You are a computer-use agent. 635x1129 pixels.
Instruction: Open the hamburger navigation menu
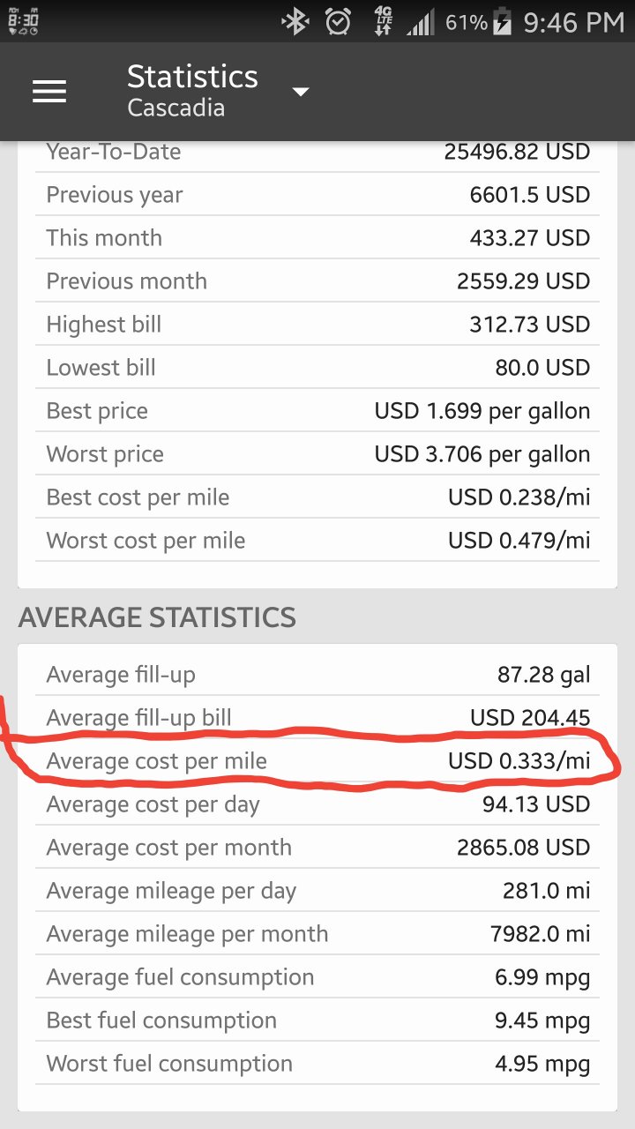tap(49, 92)
